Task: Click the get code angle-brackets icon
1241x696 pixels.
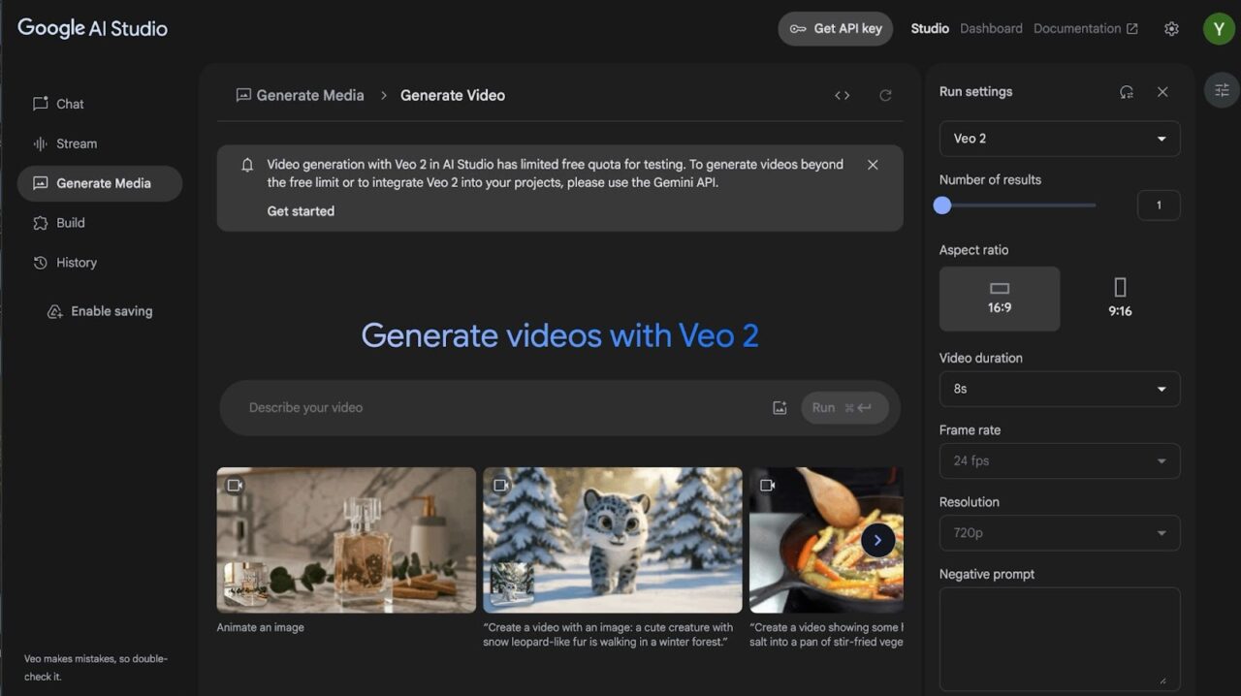Action: pos(842,95)
